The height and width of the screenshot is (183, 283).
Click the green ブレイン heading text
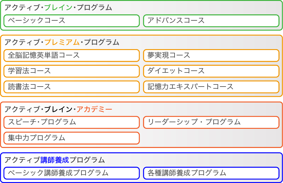tap(58, 8)
